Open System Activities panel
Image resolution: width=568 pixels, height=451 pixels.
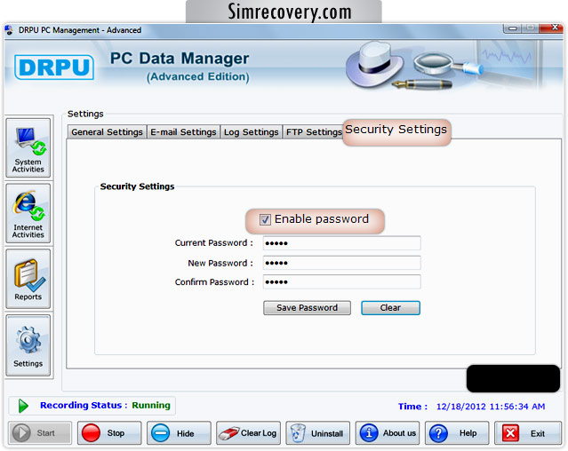pyautogui.click(x=28, y=148)
